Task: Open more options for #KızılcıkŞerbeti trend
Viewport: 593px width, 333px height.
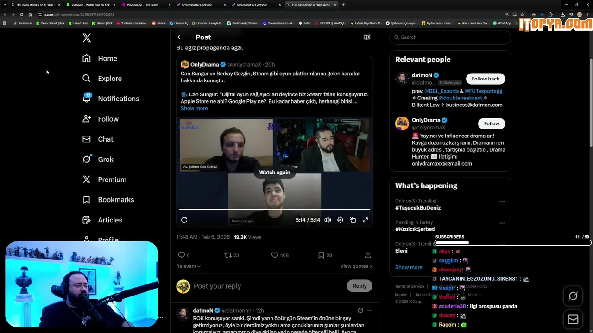Action: point(502,223)
